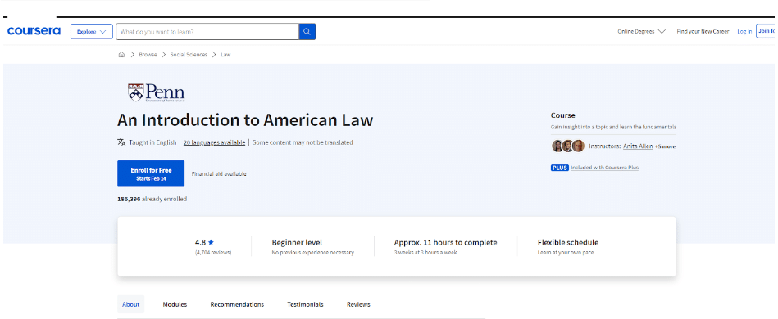Viewport: 778px width, 319px height.
Task: Click the 'What do you want to learn?' search field
Action: tap(207, 32)
